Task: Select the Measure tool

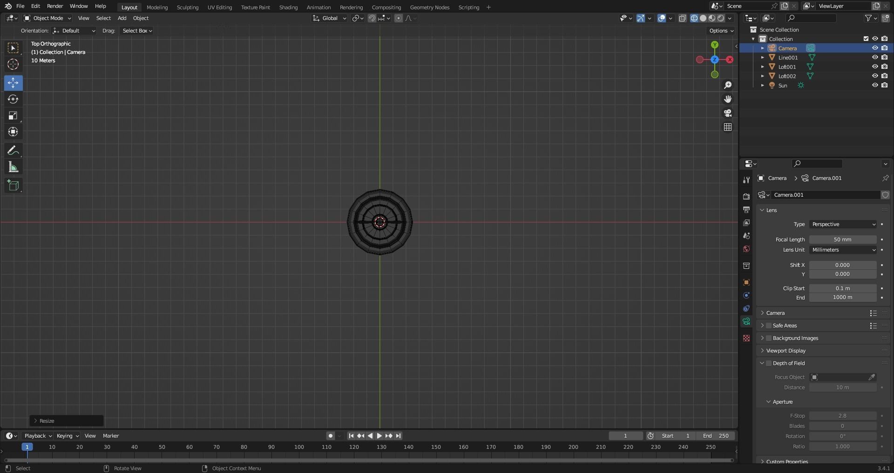Action: (13, 167)
